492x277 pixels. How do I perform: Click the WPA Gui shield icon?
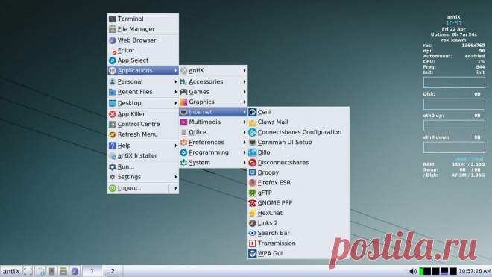252,253
